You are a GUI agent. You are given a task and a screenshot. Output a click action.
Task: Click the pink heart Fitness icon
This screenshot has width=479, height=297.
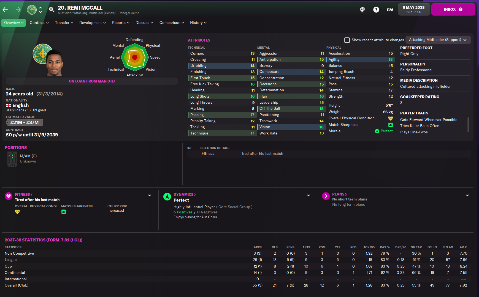tap(9, 196)
